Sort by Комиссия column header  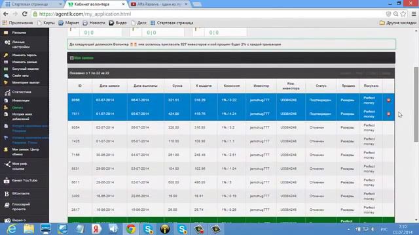231,86
